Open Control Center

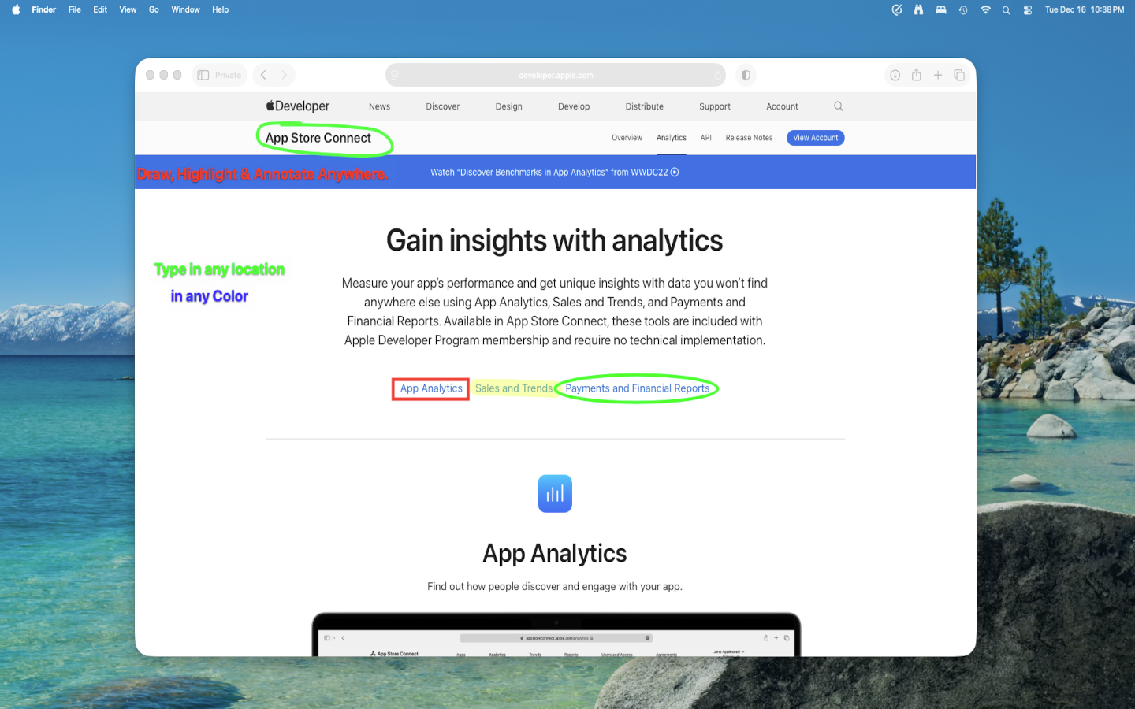pyautogui.click(x=1028, y=9)
